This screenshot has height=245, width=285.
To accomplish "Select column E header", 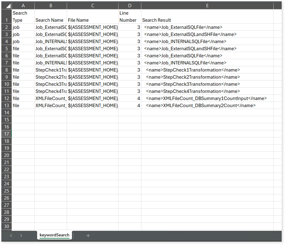I will (207, 6).
